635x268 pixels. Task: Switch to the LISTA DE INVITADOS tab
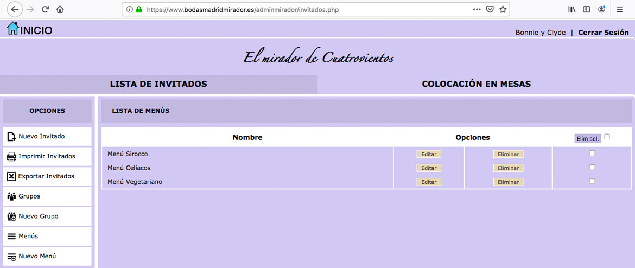(x=158, y=84)
